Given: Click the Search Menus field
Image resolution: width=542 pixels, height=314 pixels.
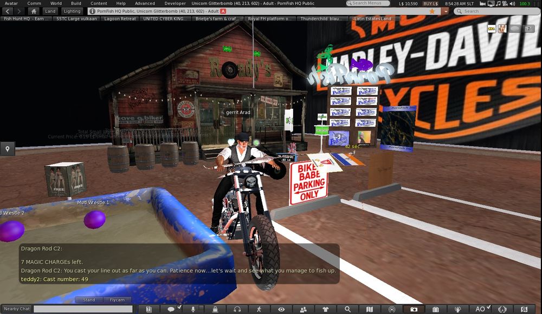Looking at the screenshot, I should click(x=368, y=3).
